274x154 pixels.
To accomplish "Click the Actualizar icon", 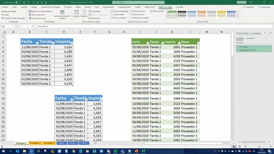I will click(84, 12).
